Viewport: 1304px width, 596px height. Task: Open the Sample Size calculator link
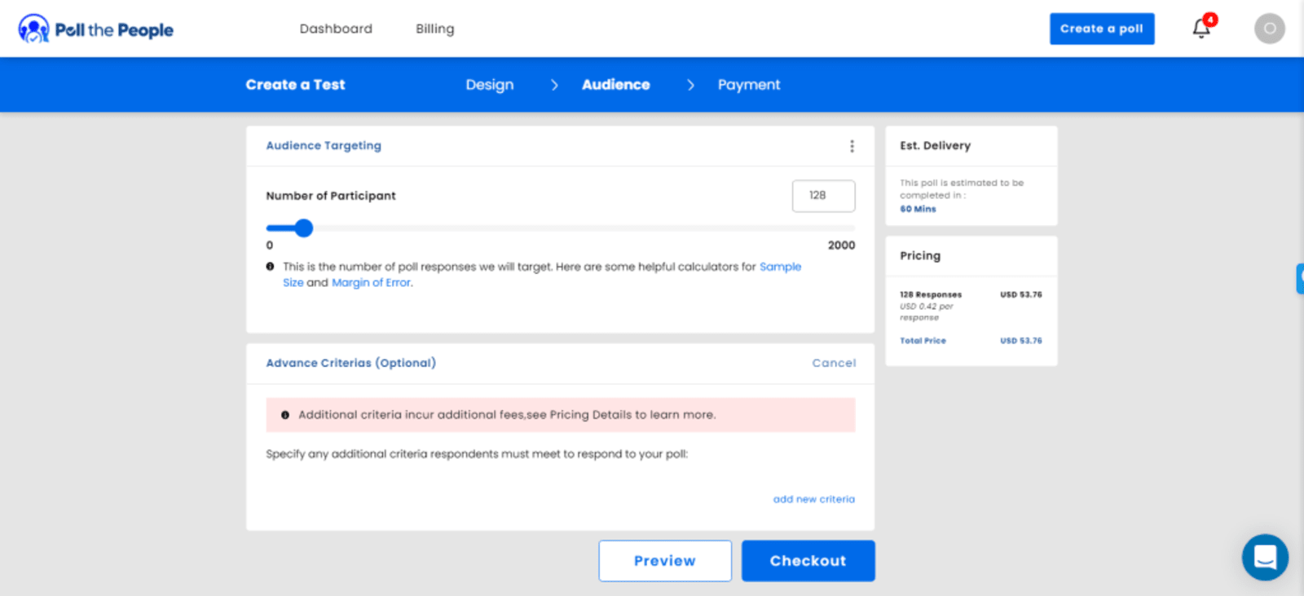(542, 275)
